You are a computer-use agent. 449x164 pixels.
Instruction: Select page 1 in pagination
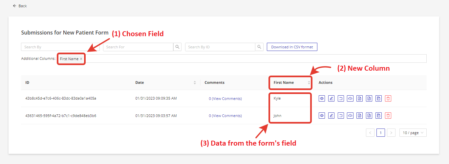tap(381, 133)
